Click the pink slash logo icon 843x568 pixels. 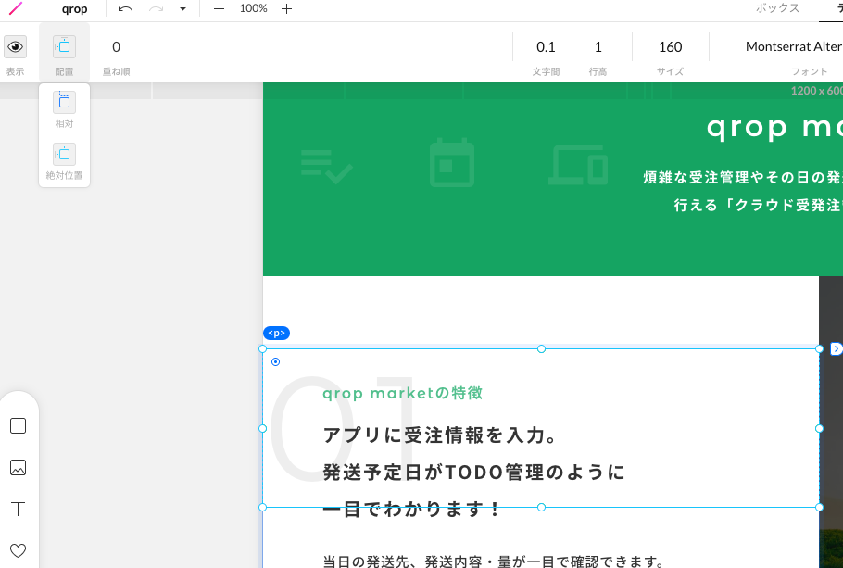pyautogui.click(x=16, y=8)
